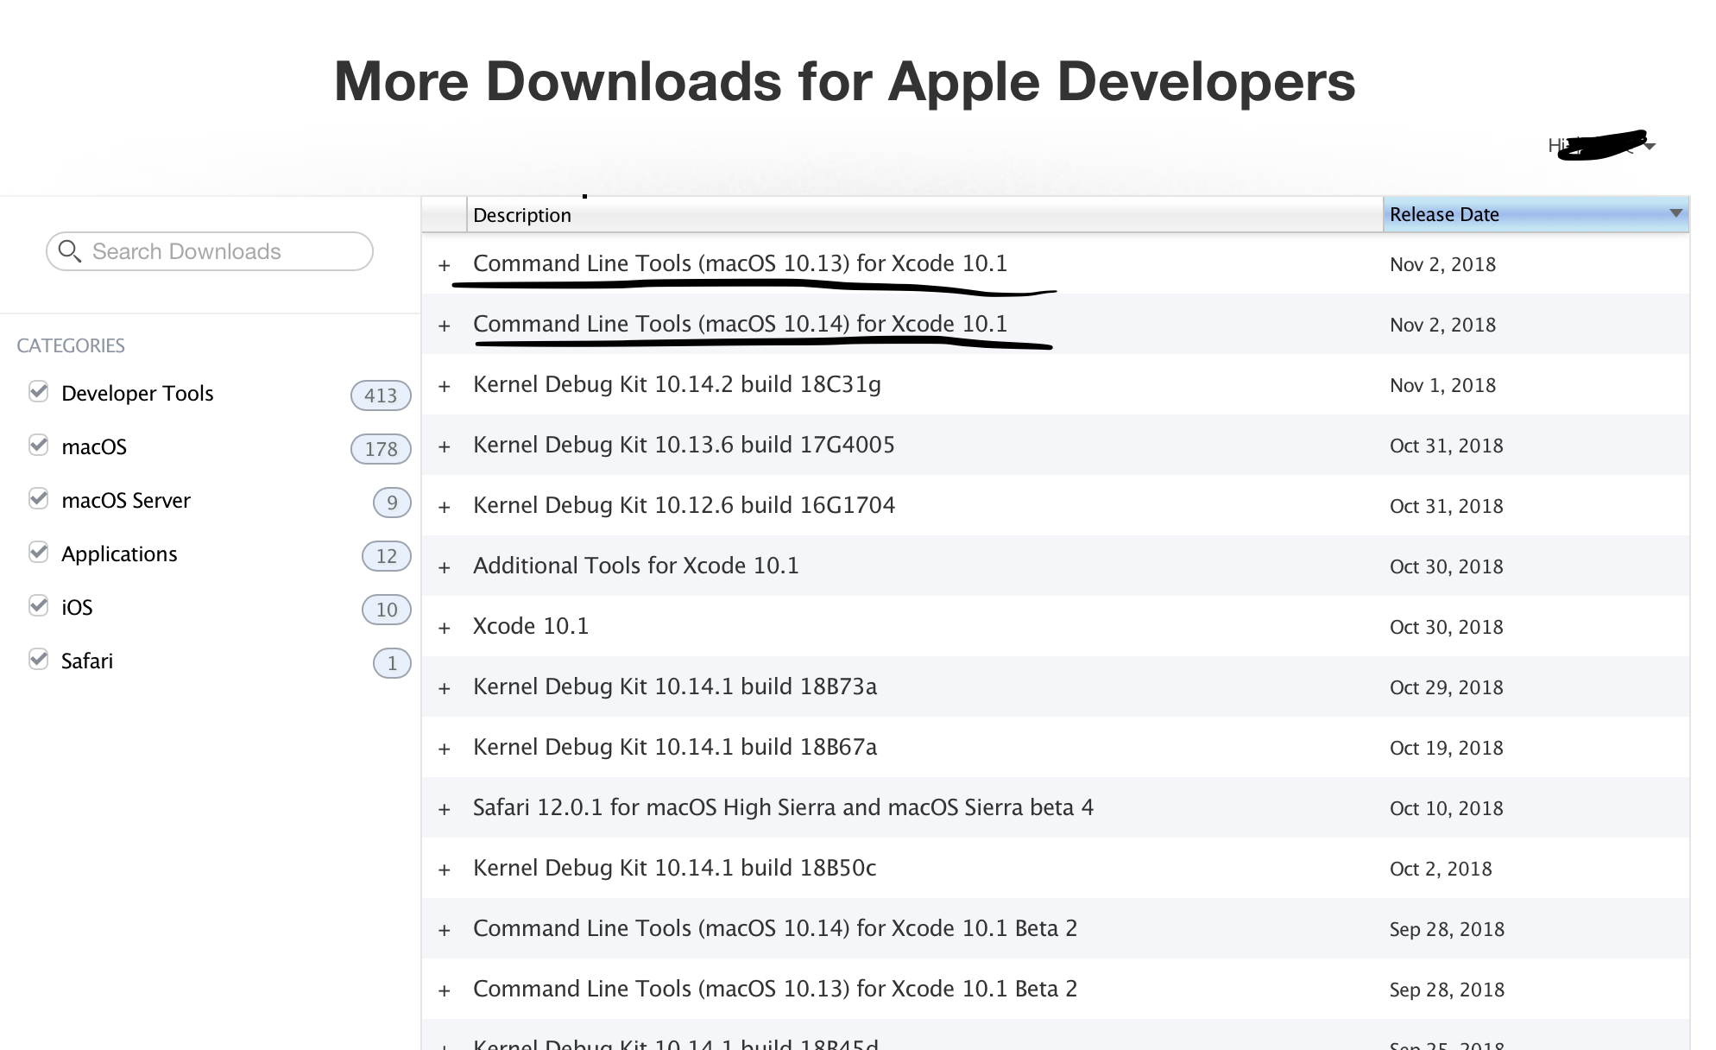
Task: Uncheck the Developer Tools category
Action: [38, 392]
